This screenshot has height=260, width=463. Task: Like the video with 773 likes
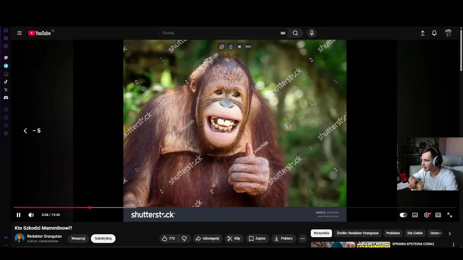click(168, 238)
